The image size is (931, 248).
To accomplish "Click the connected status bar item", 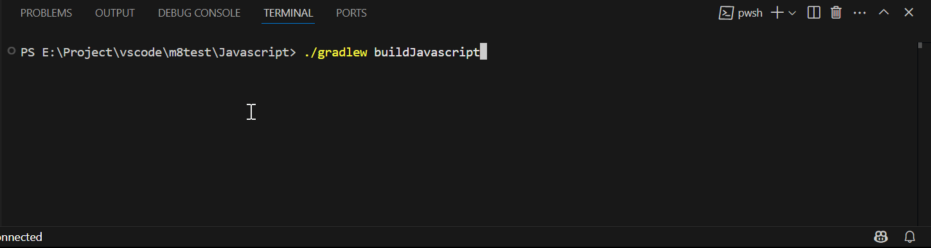I will [21, 237].
